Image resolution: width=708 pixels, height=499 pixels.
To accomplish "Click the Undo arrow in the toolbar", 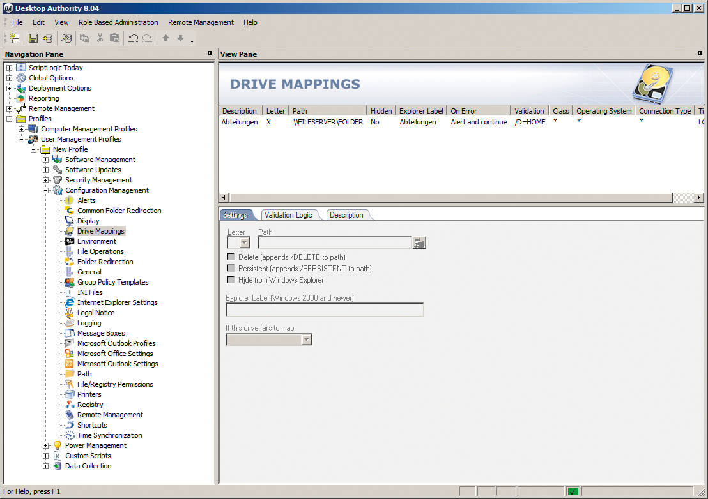I will [132, 38].
